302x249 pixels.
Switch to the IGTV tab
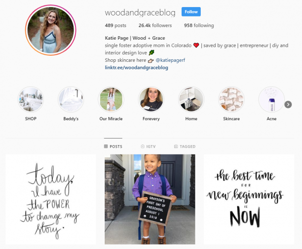(148, 147)
